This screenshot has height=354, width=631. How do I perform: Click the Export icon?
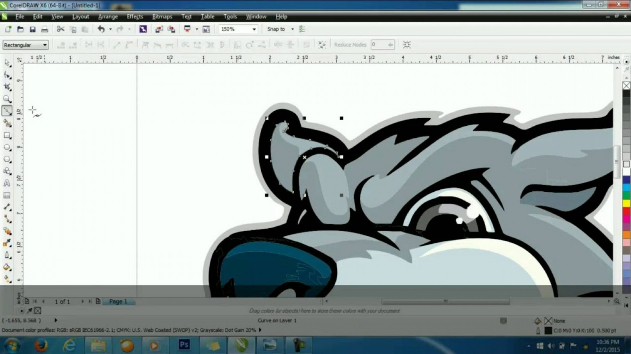click(171, 29)
